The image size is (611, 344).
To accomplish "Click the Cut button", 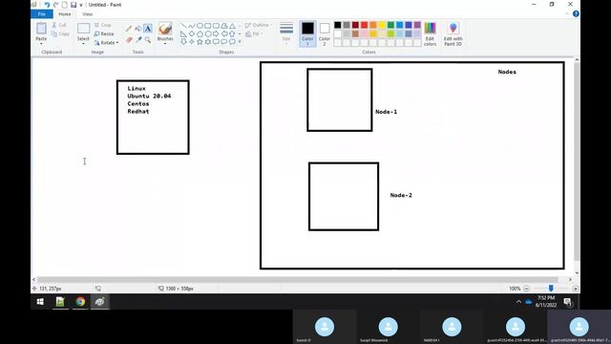I will (59, 25).
